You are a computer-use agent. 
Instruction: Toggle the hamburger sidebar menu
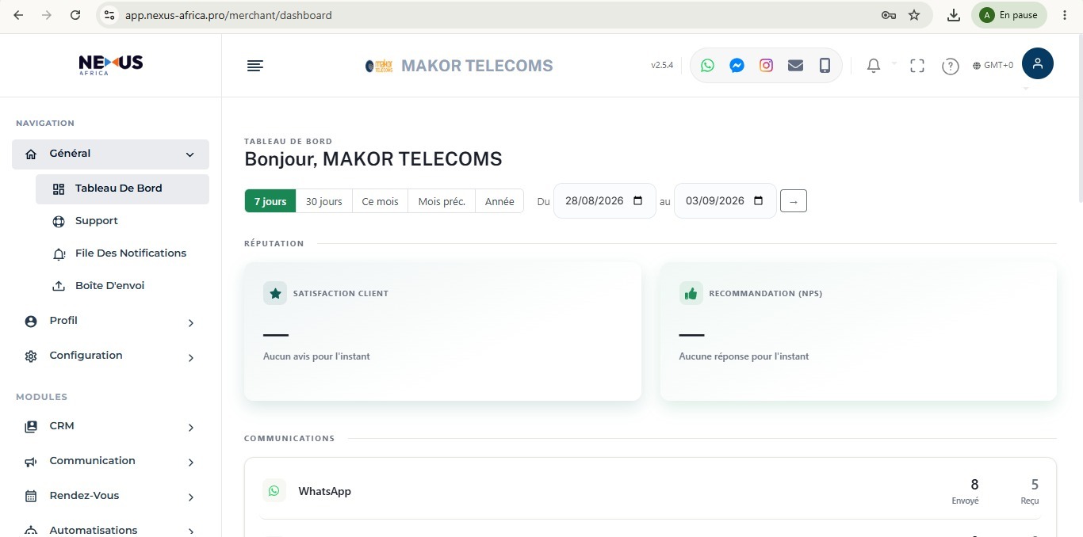pyautogui.click(x=254, y=66)
